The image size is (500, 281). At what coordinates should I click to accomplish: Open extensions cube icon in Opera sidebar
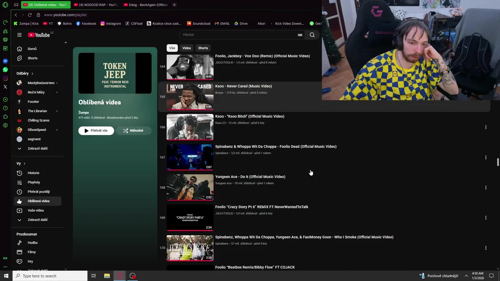(5, 117)
